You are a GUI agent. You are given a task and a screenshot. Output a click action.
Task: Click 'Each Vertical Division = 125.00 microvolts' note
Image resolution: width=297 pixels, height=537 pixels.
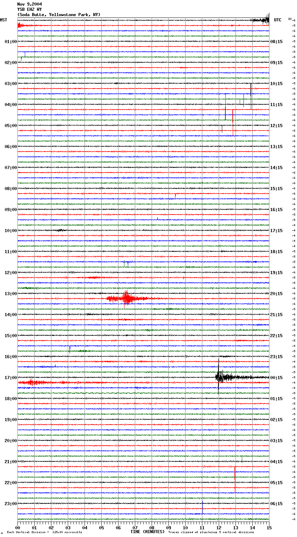[45, 532]
